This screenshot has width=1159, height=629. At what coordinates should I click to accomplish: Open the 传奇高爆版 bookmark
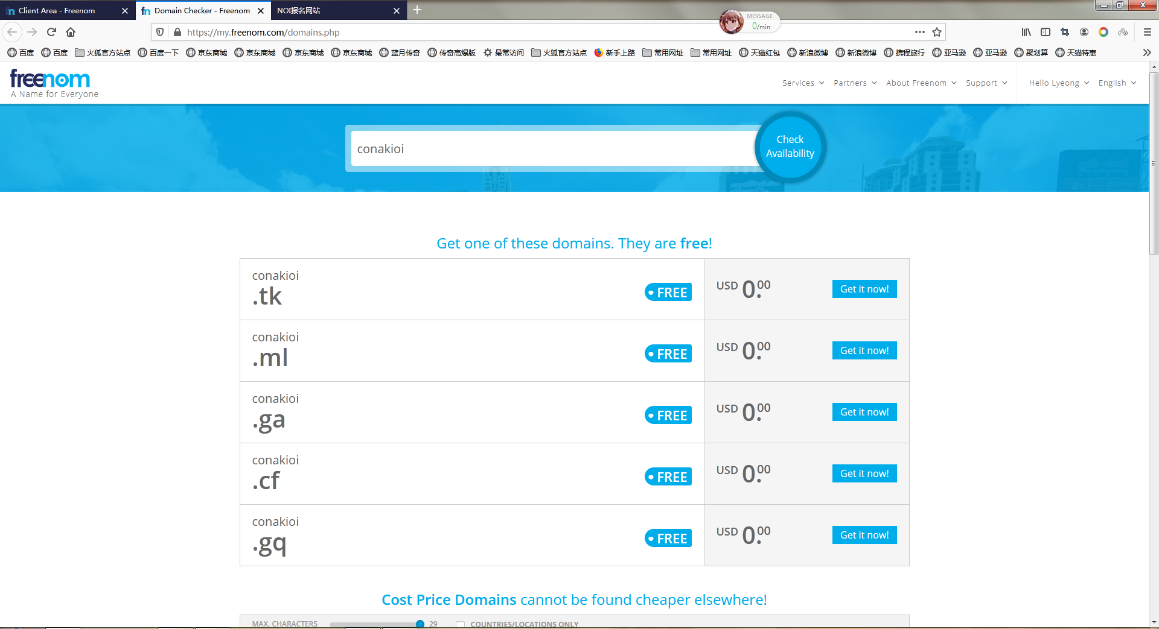pos(452,52)
